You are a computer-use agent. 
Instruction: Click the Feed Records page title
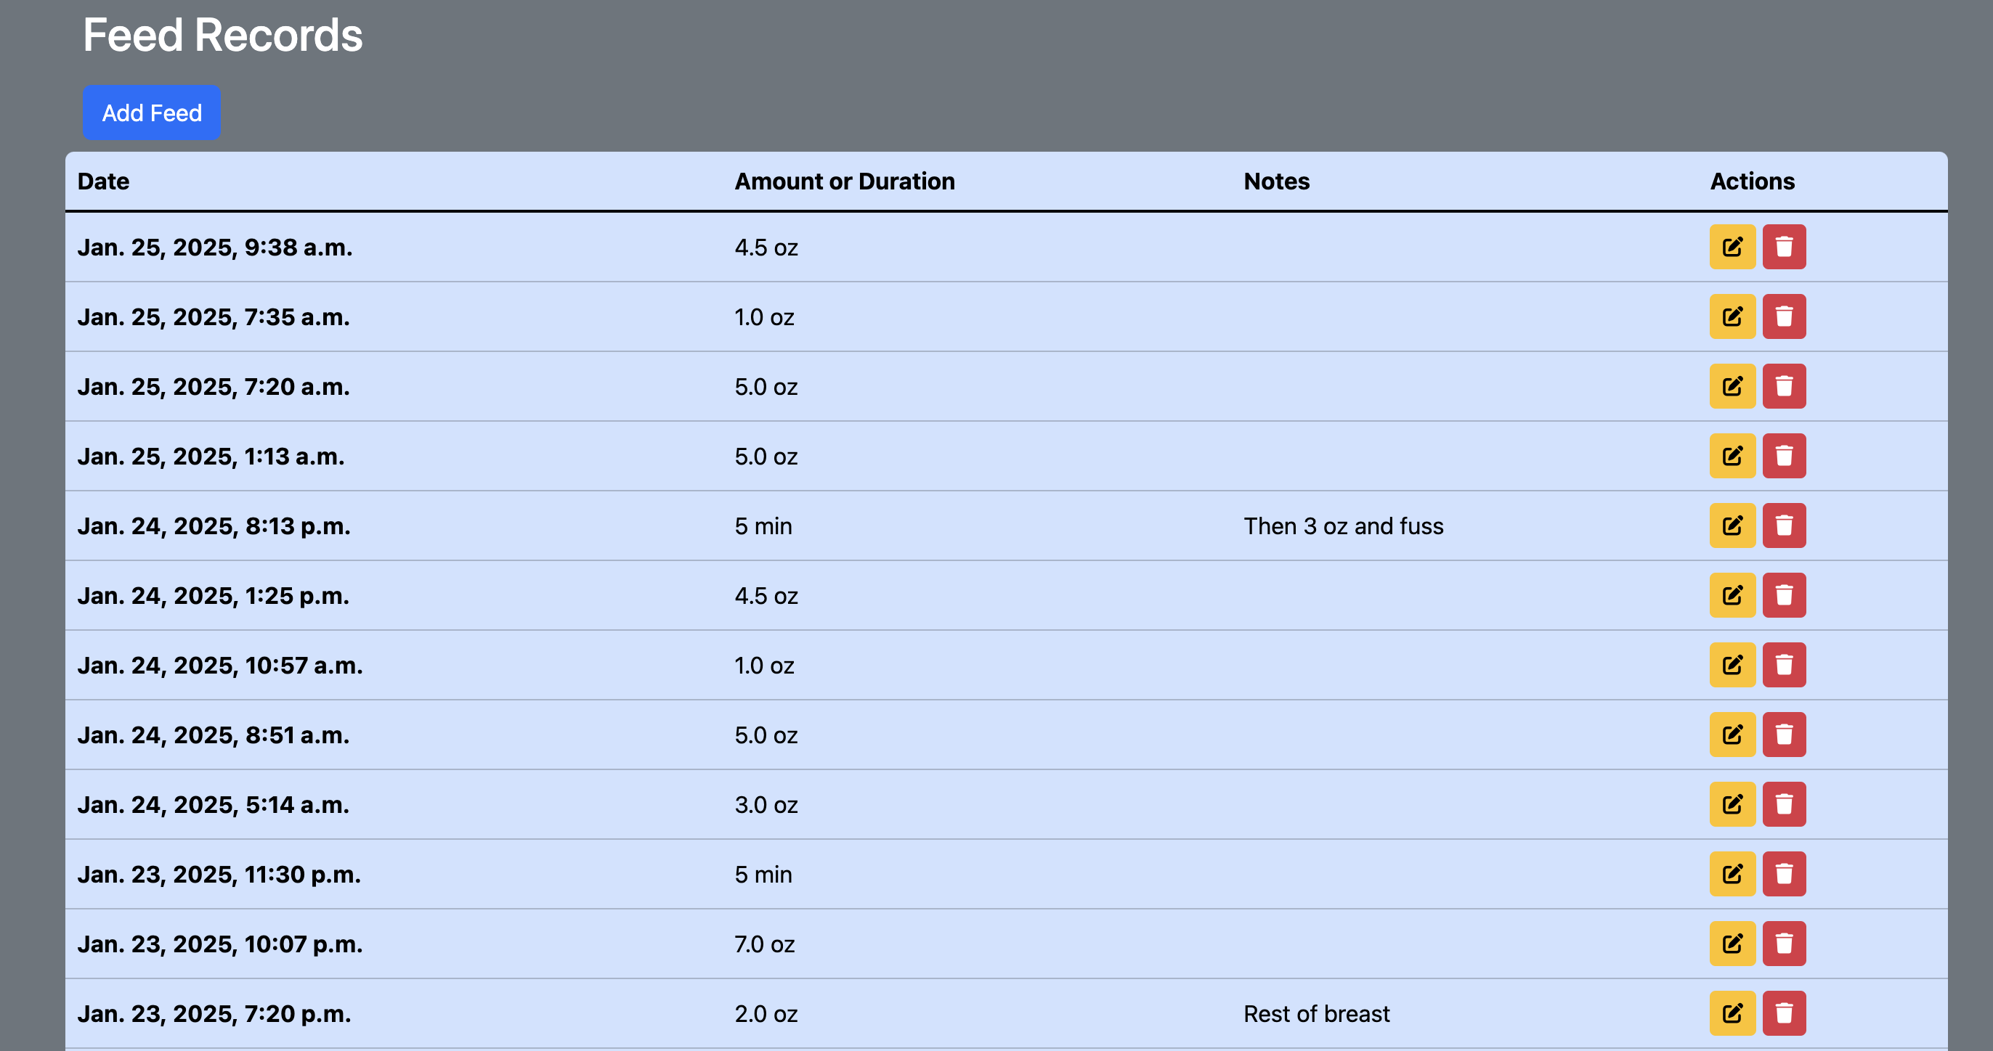click(x=223, y=34)
